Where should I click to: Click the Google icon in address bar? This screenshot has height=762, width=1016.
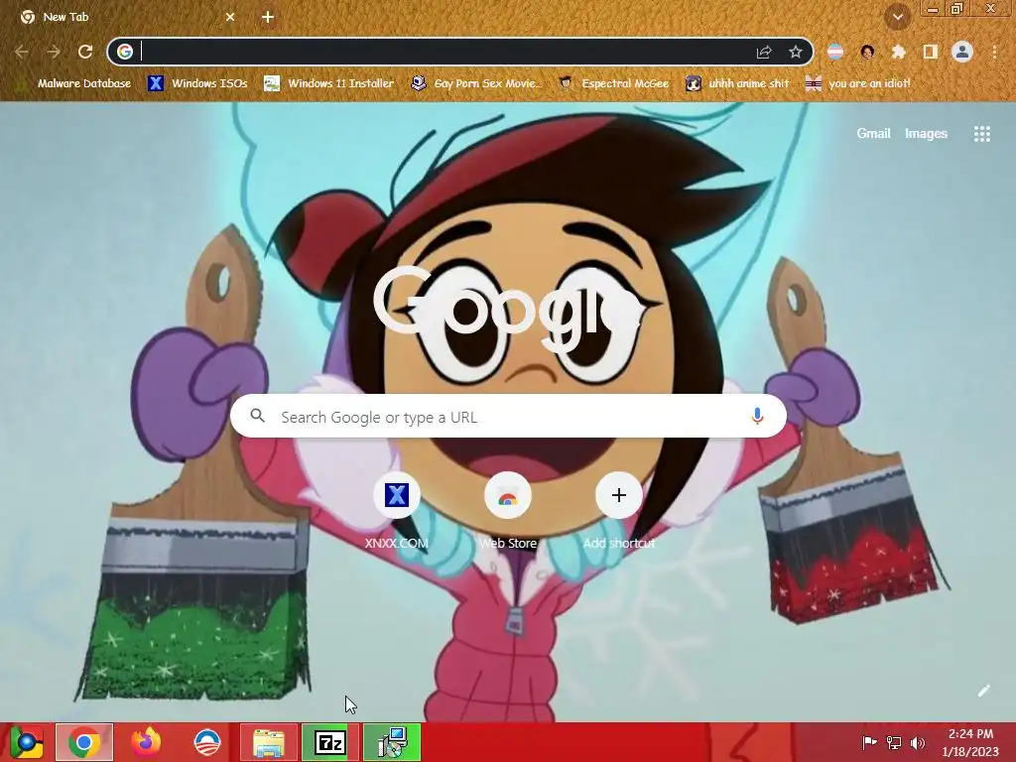coord(125,52)
